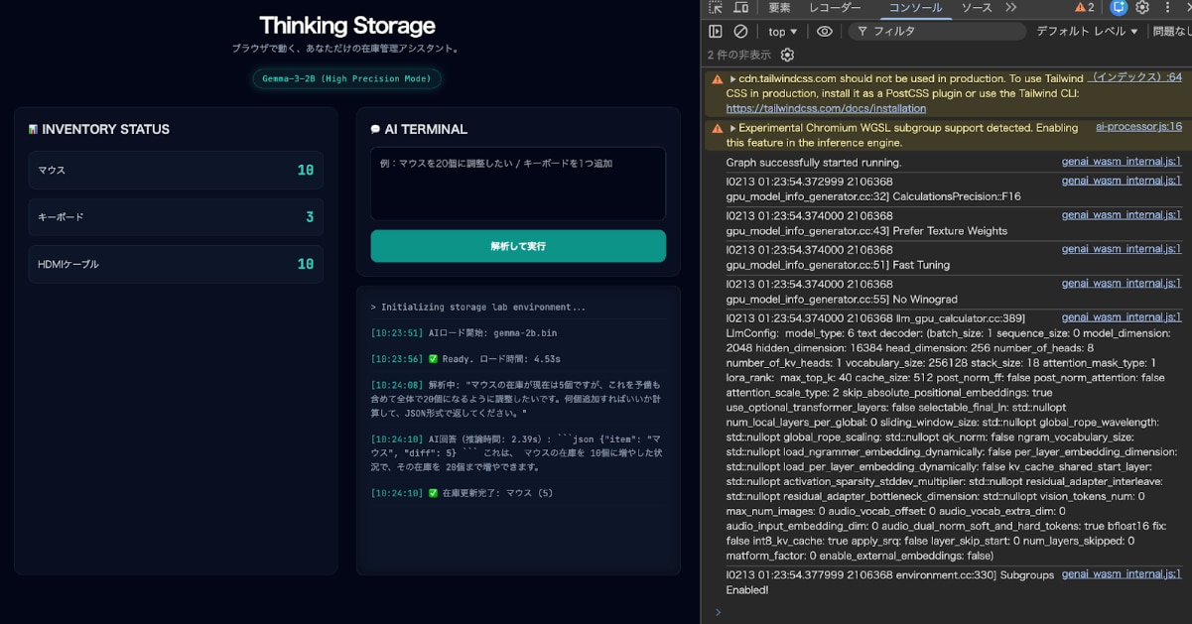Click the AI terminal text input area
This screenshot has width=1192, height=624.
[x=518, y=184]
